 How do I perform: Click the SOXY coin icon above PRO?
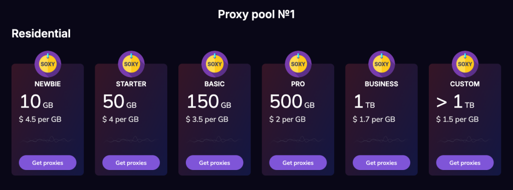(x=298, y=64)
